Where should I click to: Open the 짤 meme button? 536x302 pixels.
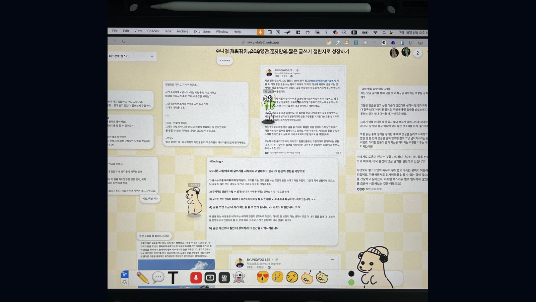224,278
